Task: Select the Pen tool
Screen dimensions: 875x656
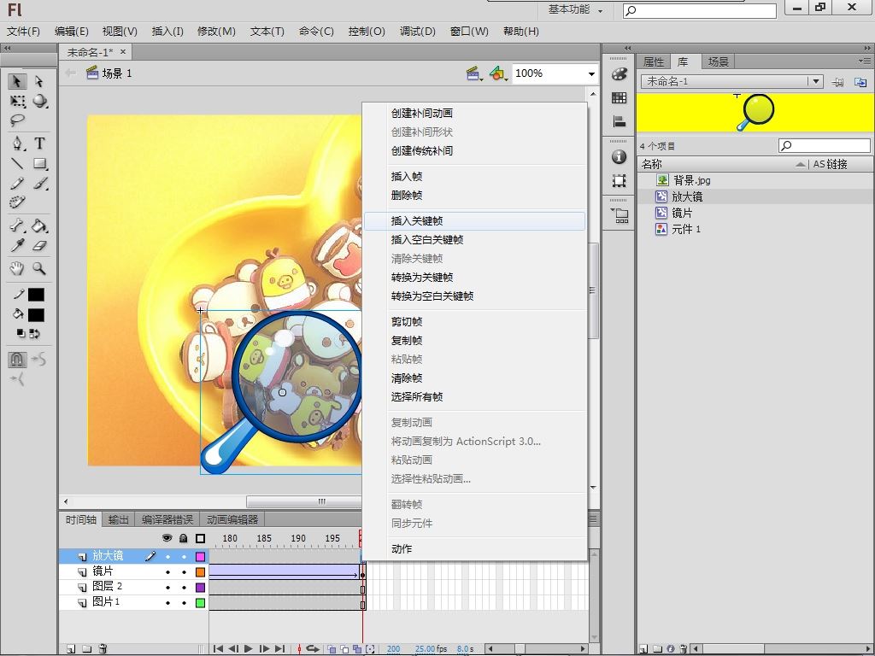Action: pos(17,143)
